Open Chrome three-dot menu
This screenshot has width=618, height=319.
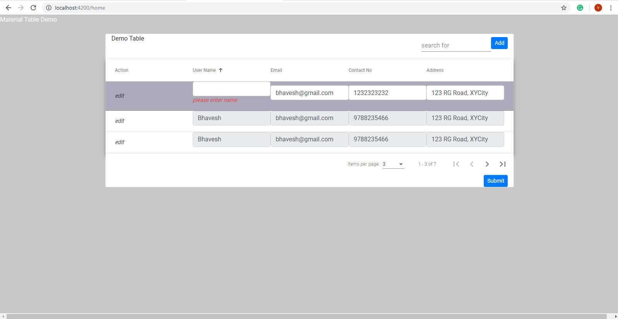coord(611,8)
